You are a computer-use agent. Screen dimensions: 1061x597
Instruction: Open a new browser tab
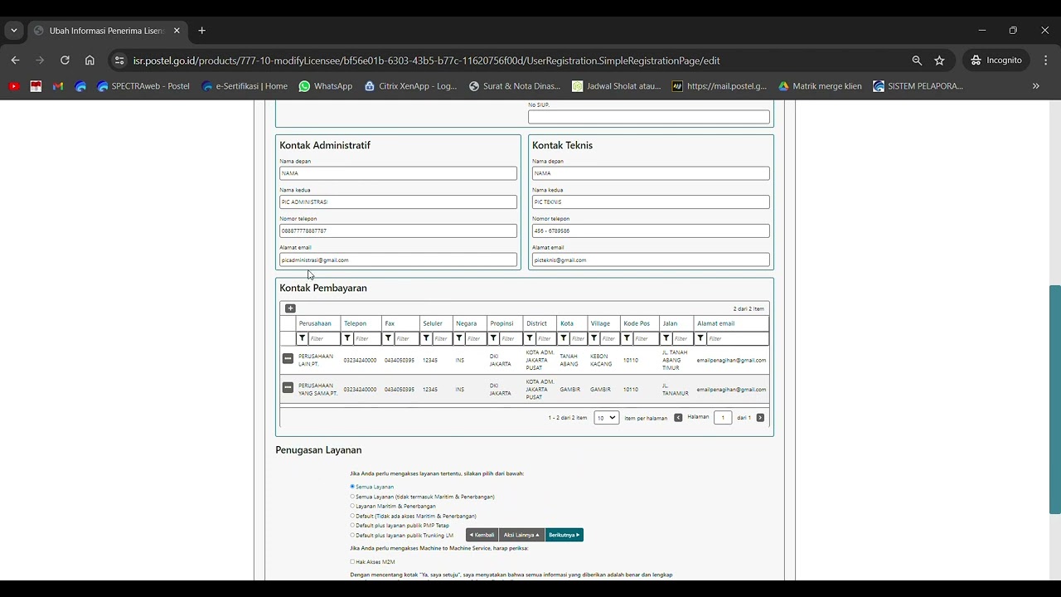tap(201, 31)
